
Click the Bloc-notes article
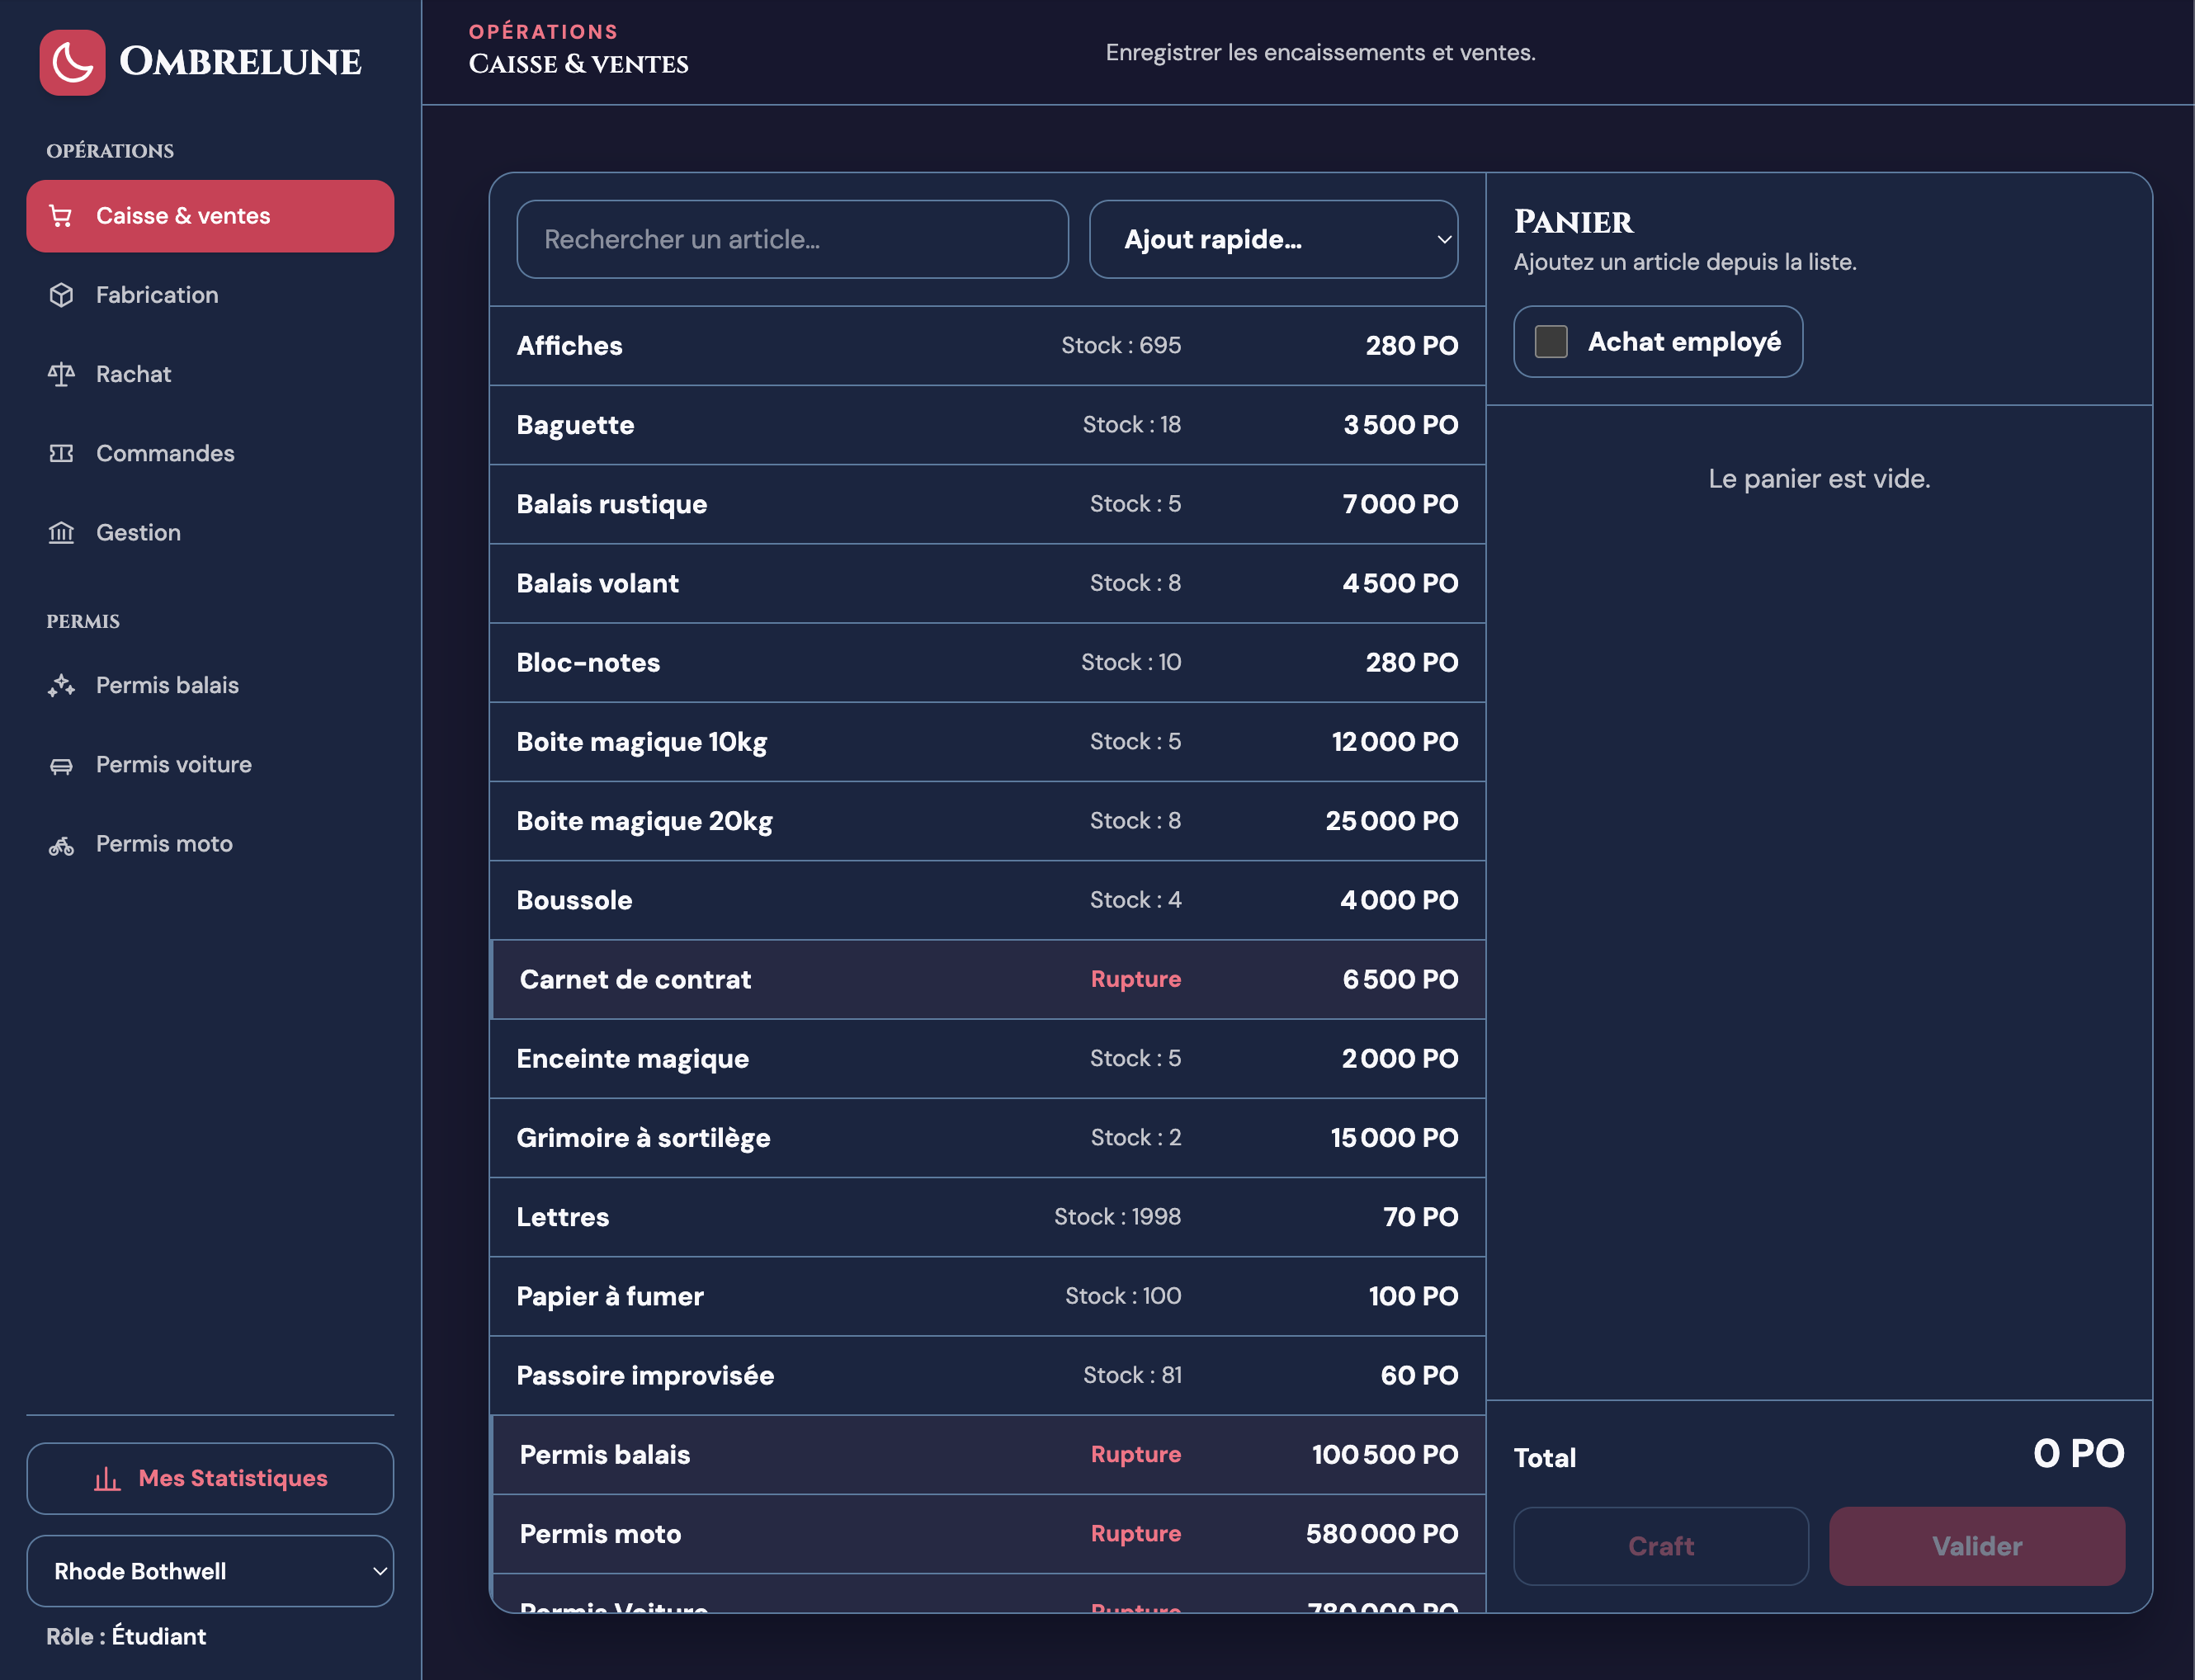(x=987, y=662)
